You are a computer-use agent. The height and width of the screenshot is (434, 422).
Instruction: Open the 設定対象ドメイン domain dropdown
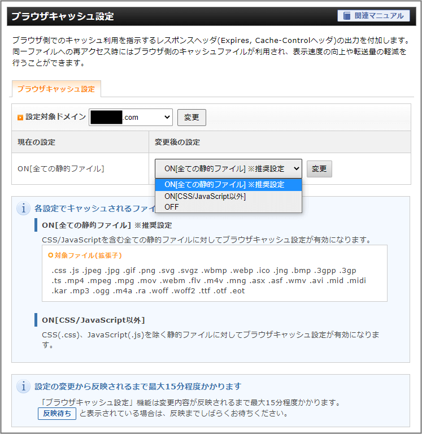[130, 118]
